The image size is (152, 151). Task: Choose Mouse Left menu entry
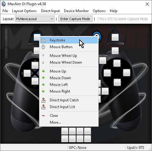(69, 85)
